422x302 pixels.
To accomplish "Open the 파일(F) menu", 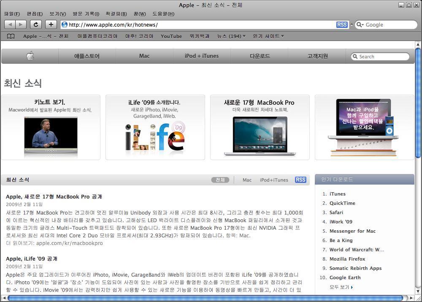I will (12, 14).
